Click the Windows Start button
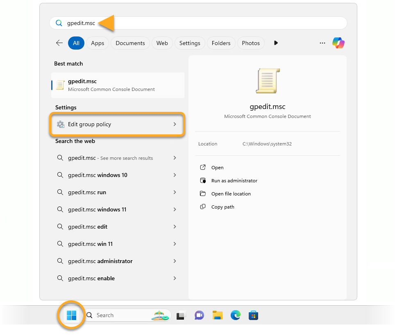Image resolution: width=395 pixels, height=336 pixels. (71, 315)
